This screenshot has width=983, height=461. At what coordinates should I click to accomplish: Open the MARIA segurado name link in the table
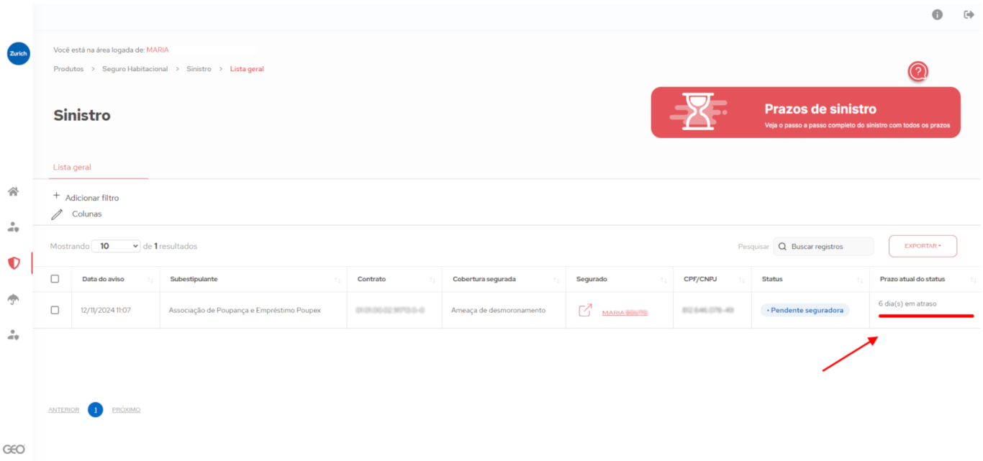(x=625, y=313)
